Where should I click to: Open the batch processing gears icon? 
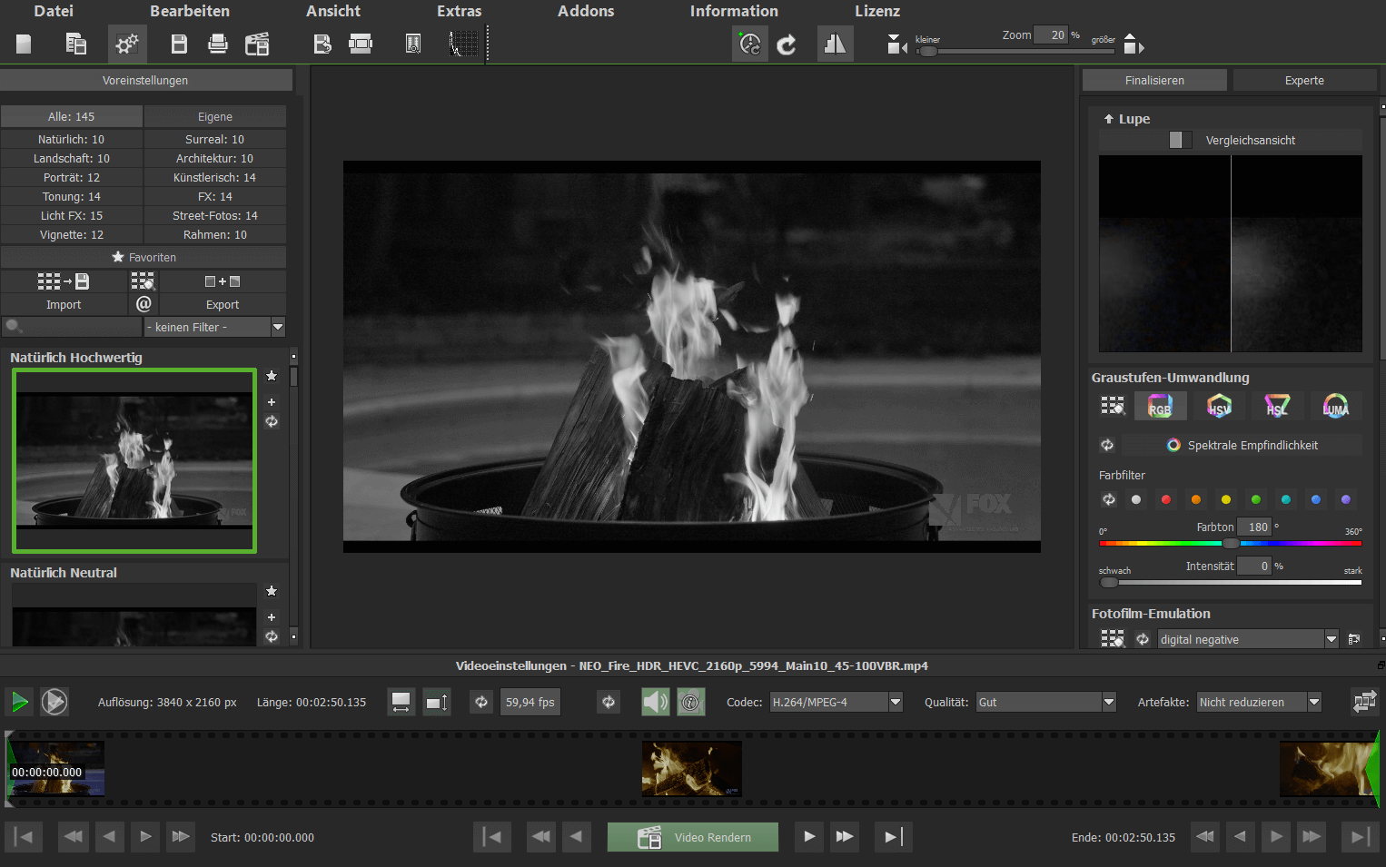pyautogui.click(x=127, y=44)
